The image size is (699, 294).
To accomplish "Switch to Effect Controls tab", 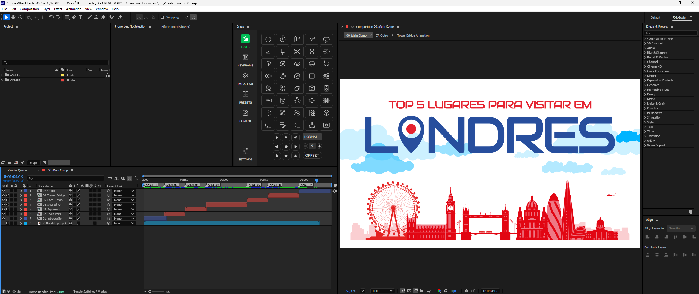I will click(x=176, y=26).
